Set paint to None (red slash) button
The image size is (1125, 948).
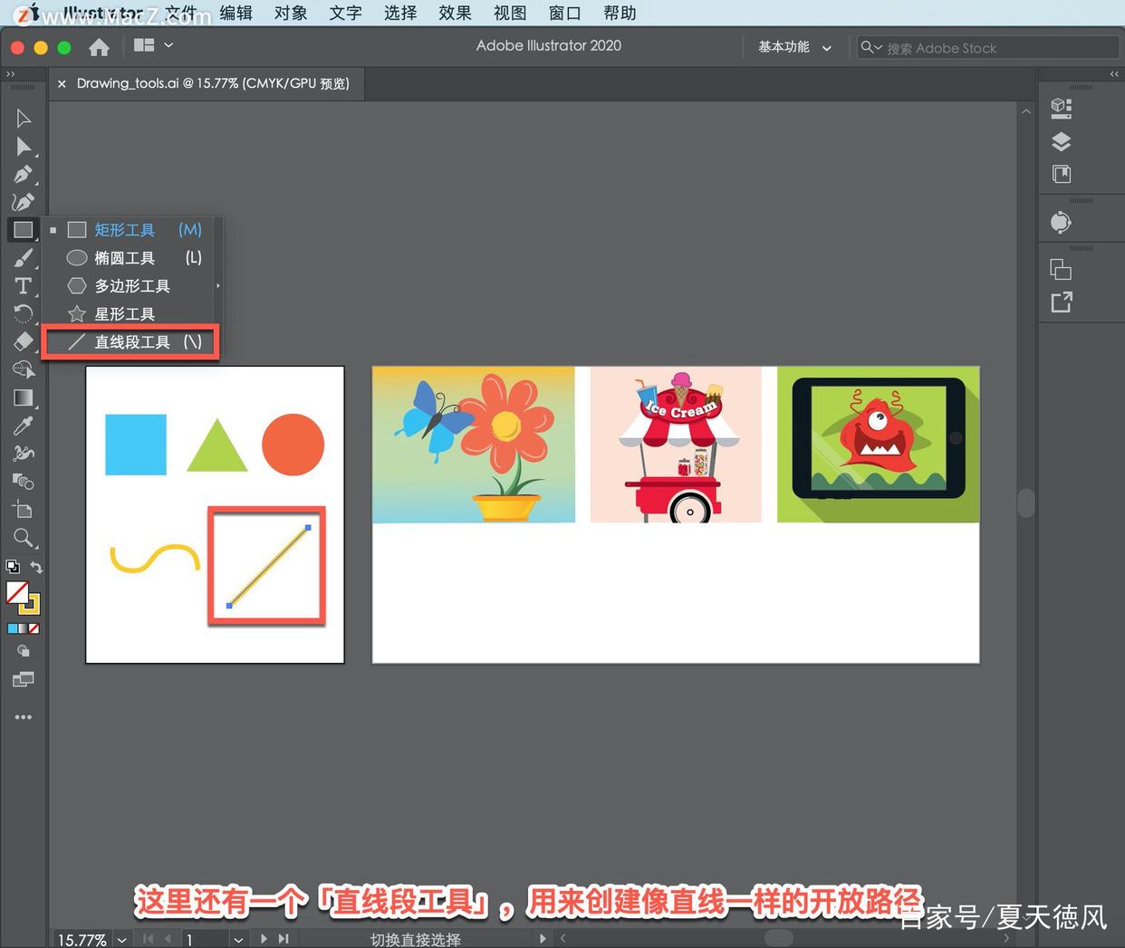[x=34, y=628]
